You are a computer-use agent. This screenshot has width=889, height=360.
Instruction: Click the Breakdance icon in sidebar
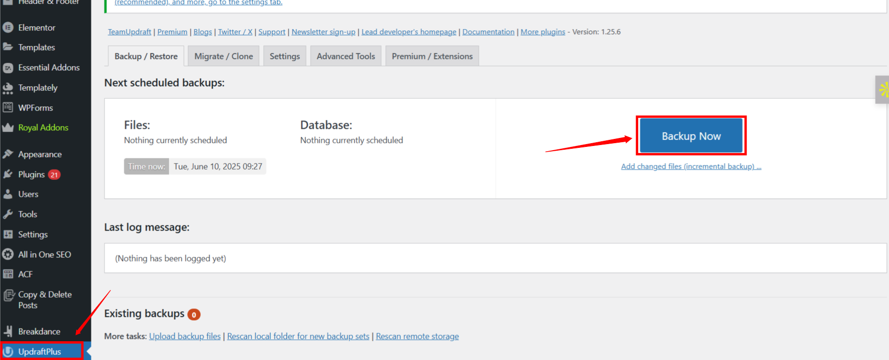tap(8, 331)
